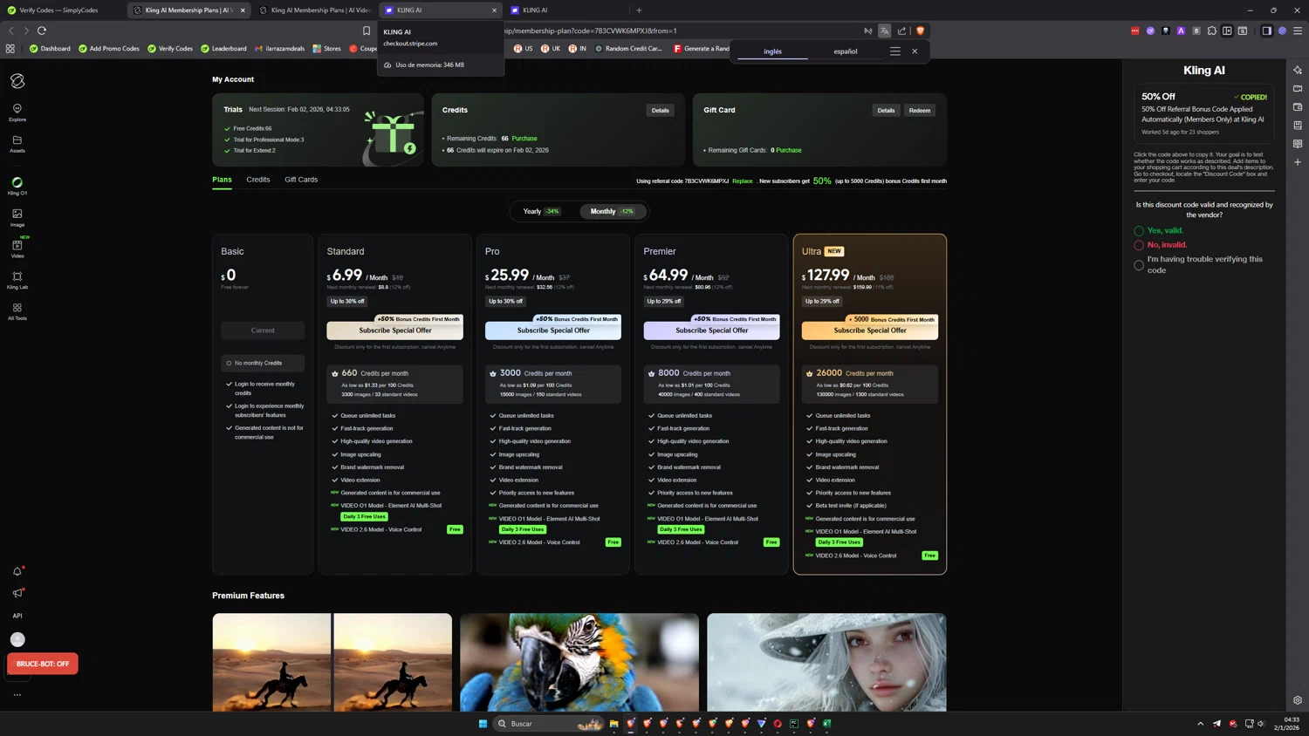This screenshot has width=1309, height=736.
Task: Select the 'Yes, valid.' radio option
Action: click(1139, 231)
